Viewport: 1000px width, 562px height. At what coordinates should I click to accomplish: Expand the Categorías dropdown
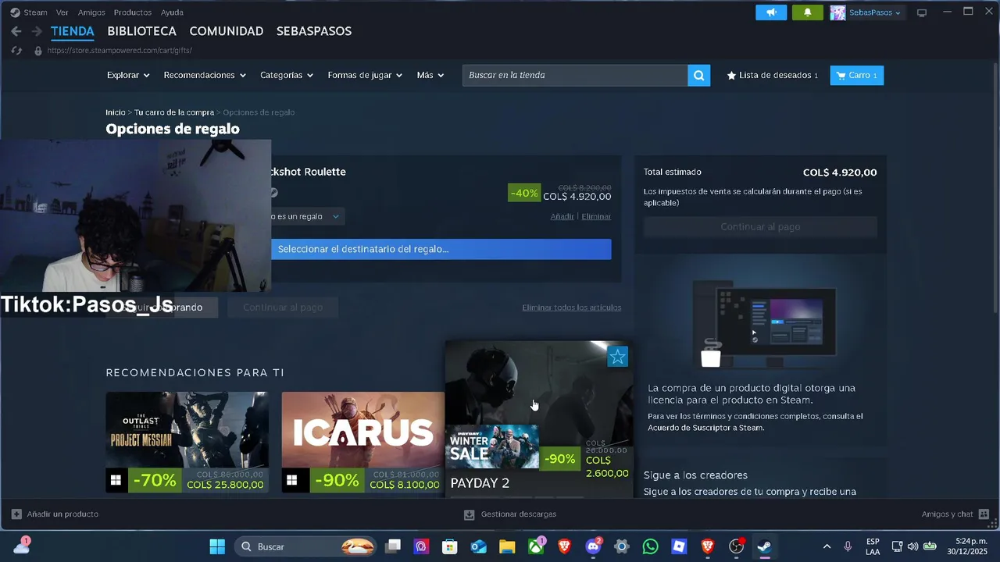coord(287,76)
